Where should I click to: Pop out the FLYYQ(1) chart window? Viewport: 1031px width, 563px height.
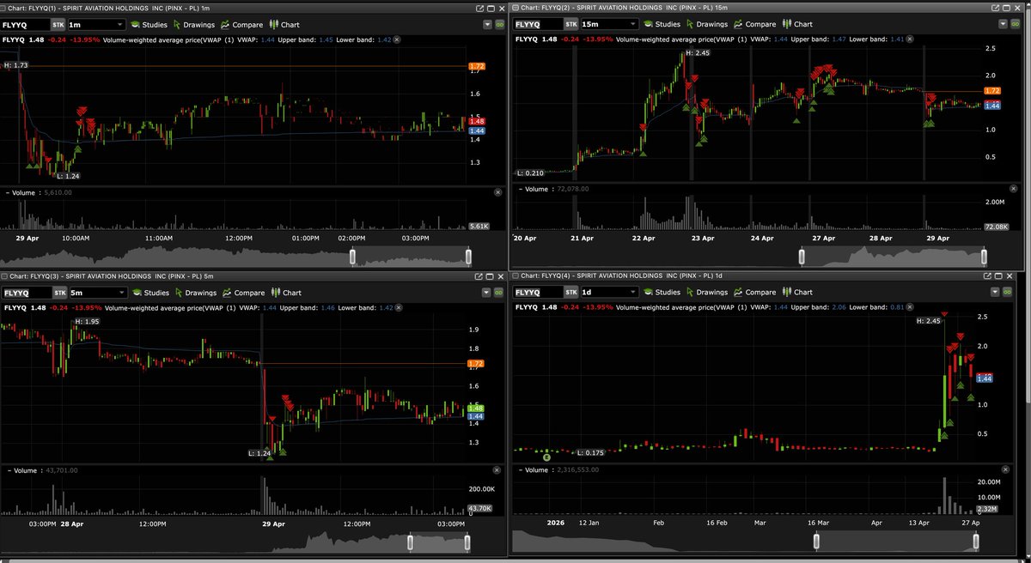[x=479, y=9]
